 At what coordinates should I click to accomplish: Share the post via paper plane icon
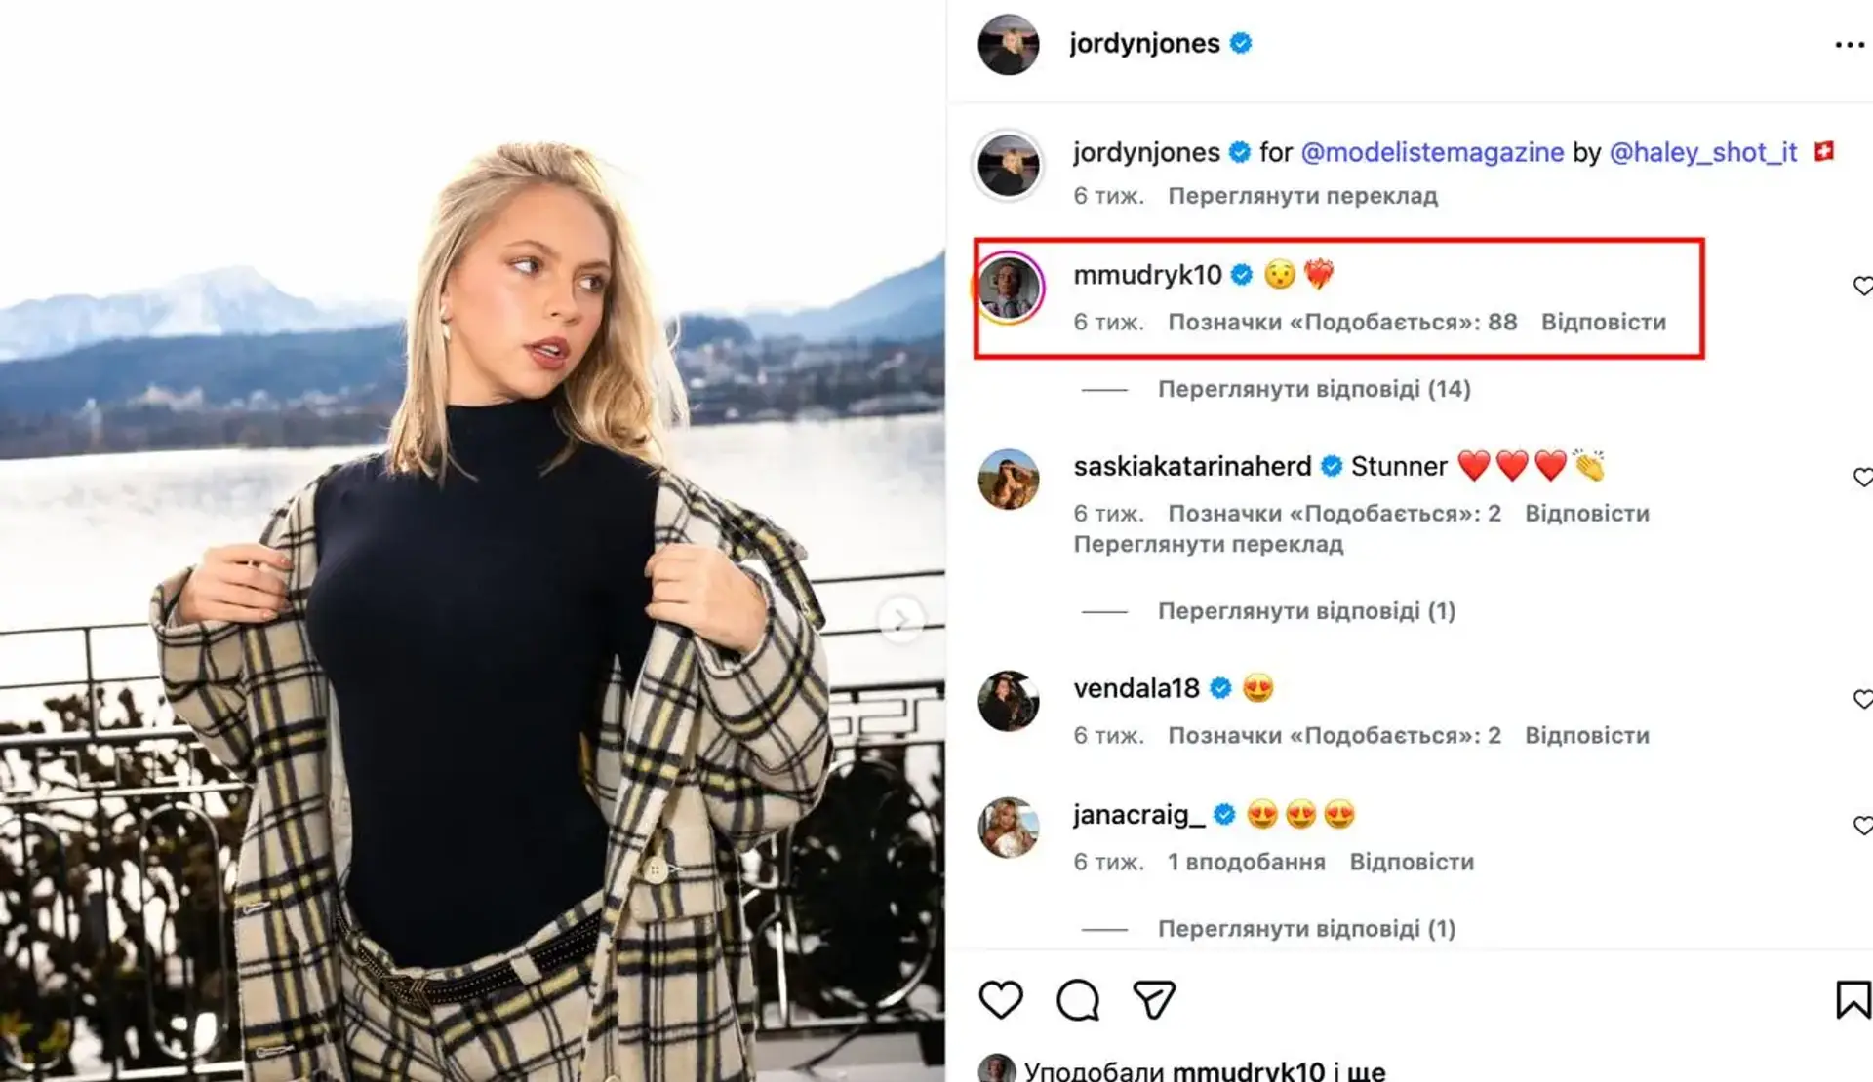click(1154, 1000)
